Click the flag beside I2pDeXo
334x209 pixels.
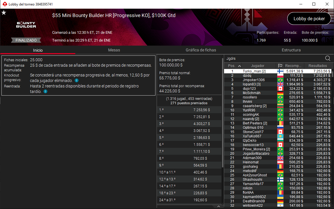pos(280,141)
